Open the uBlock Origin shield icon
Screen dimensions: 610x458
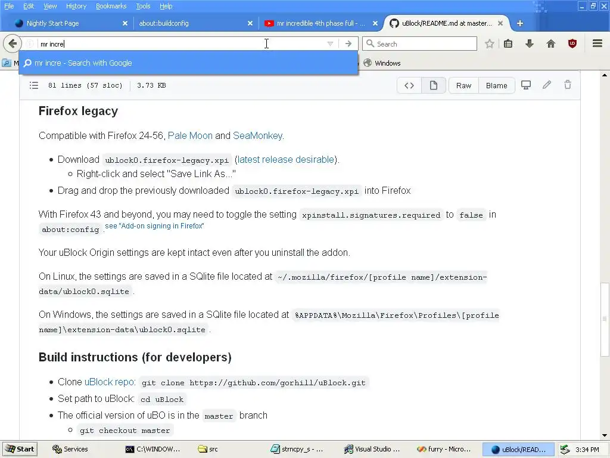coord(572,44)
